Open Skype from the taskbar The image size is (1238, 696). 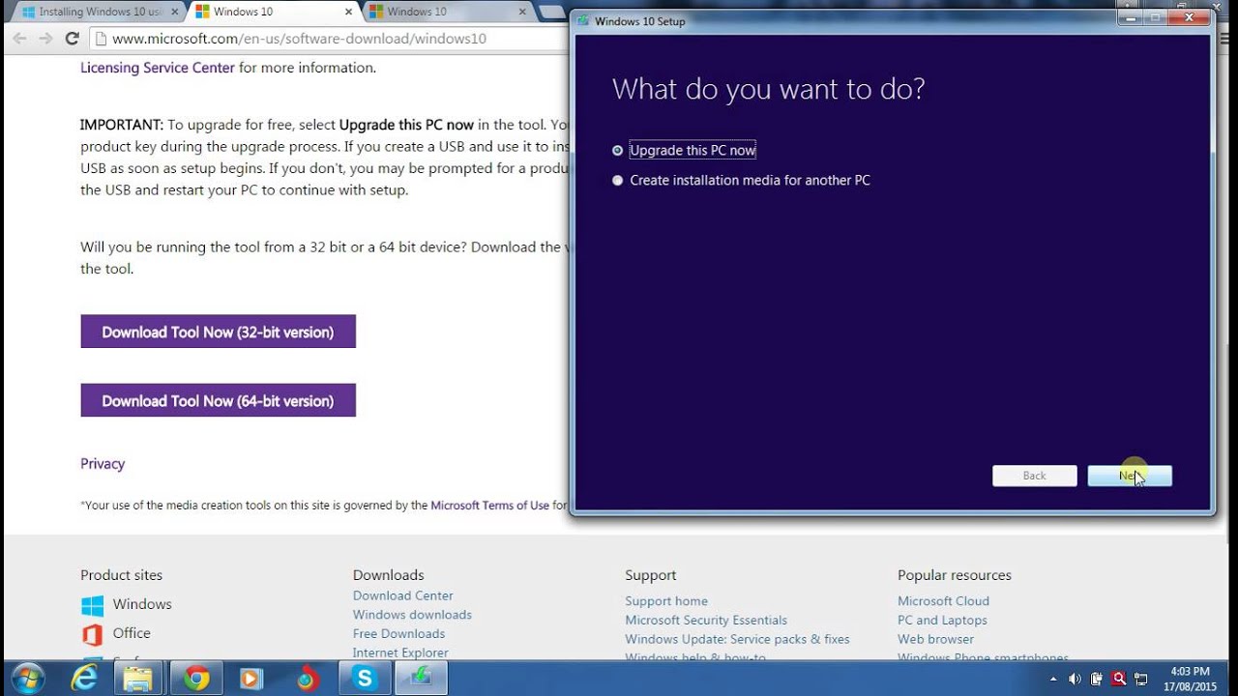365,679
